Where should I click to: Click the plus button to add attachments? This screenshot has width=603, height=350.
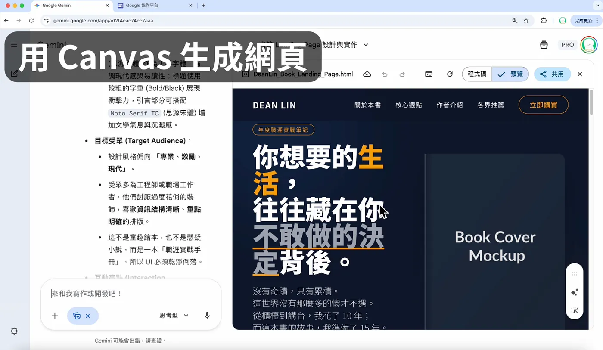tap(55, 316)
